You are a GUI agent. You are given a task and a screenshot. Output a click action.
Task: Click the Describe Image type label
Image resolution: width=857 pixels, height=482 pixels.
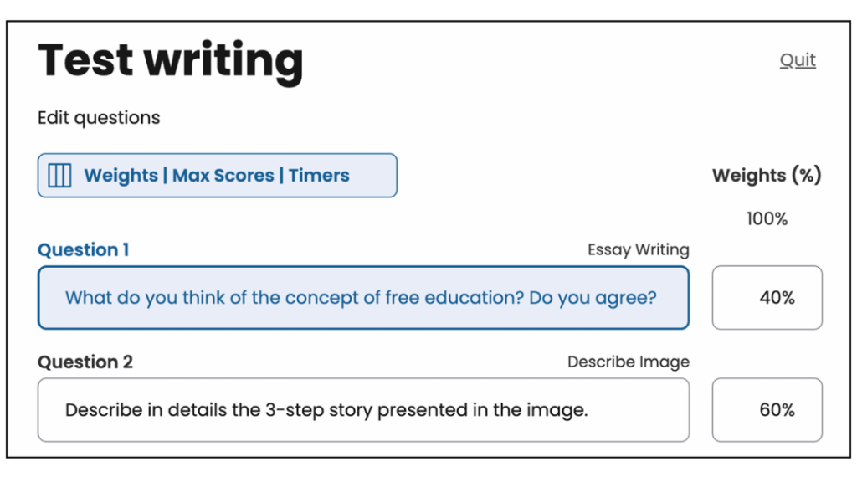pos(629,361)
